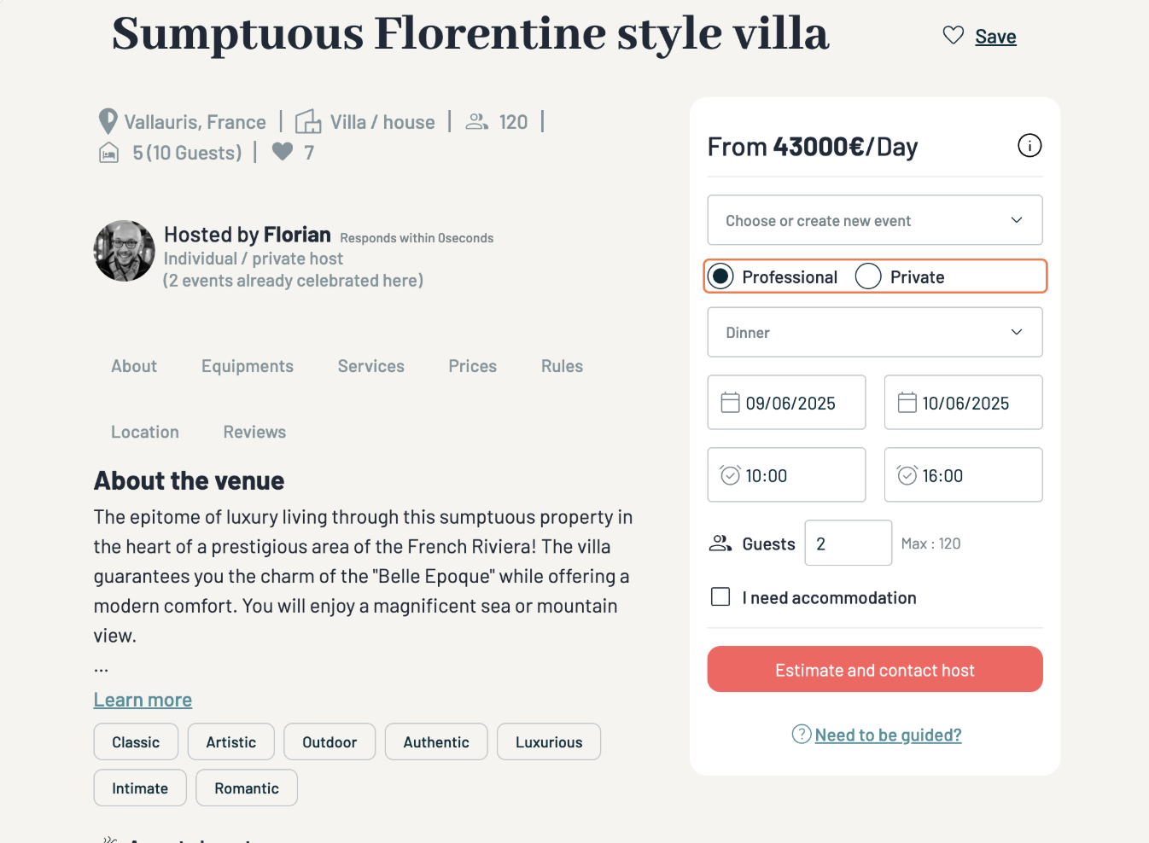
Task: Click the price info circle icon
Action: tap(1029, 146)
